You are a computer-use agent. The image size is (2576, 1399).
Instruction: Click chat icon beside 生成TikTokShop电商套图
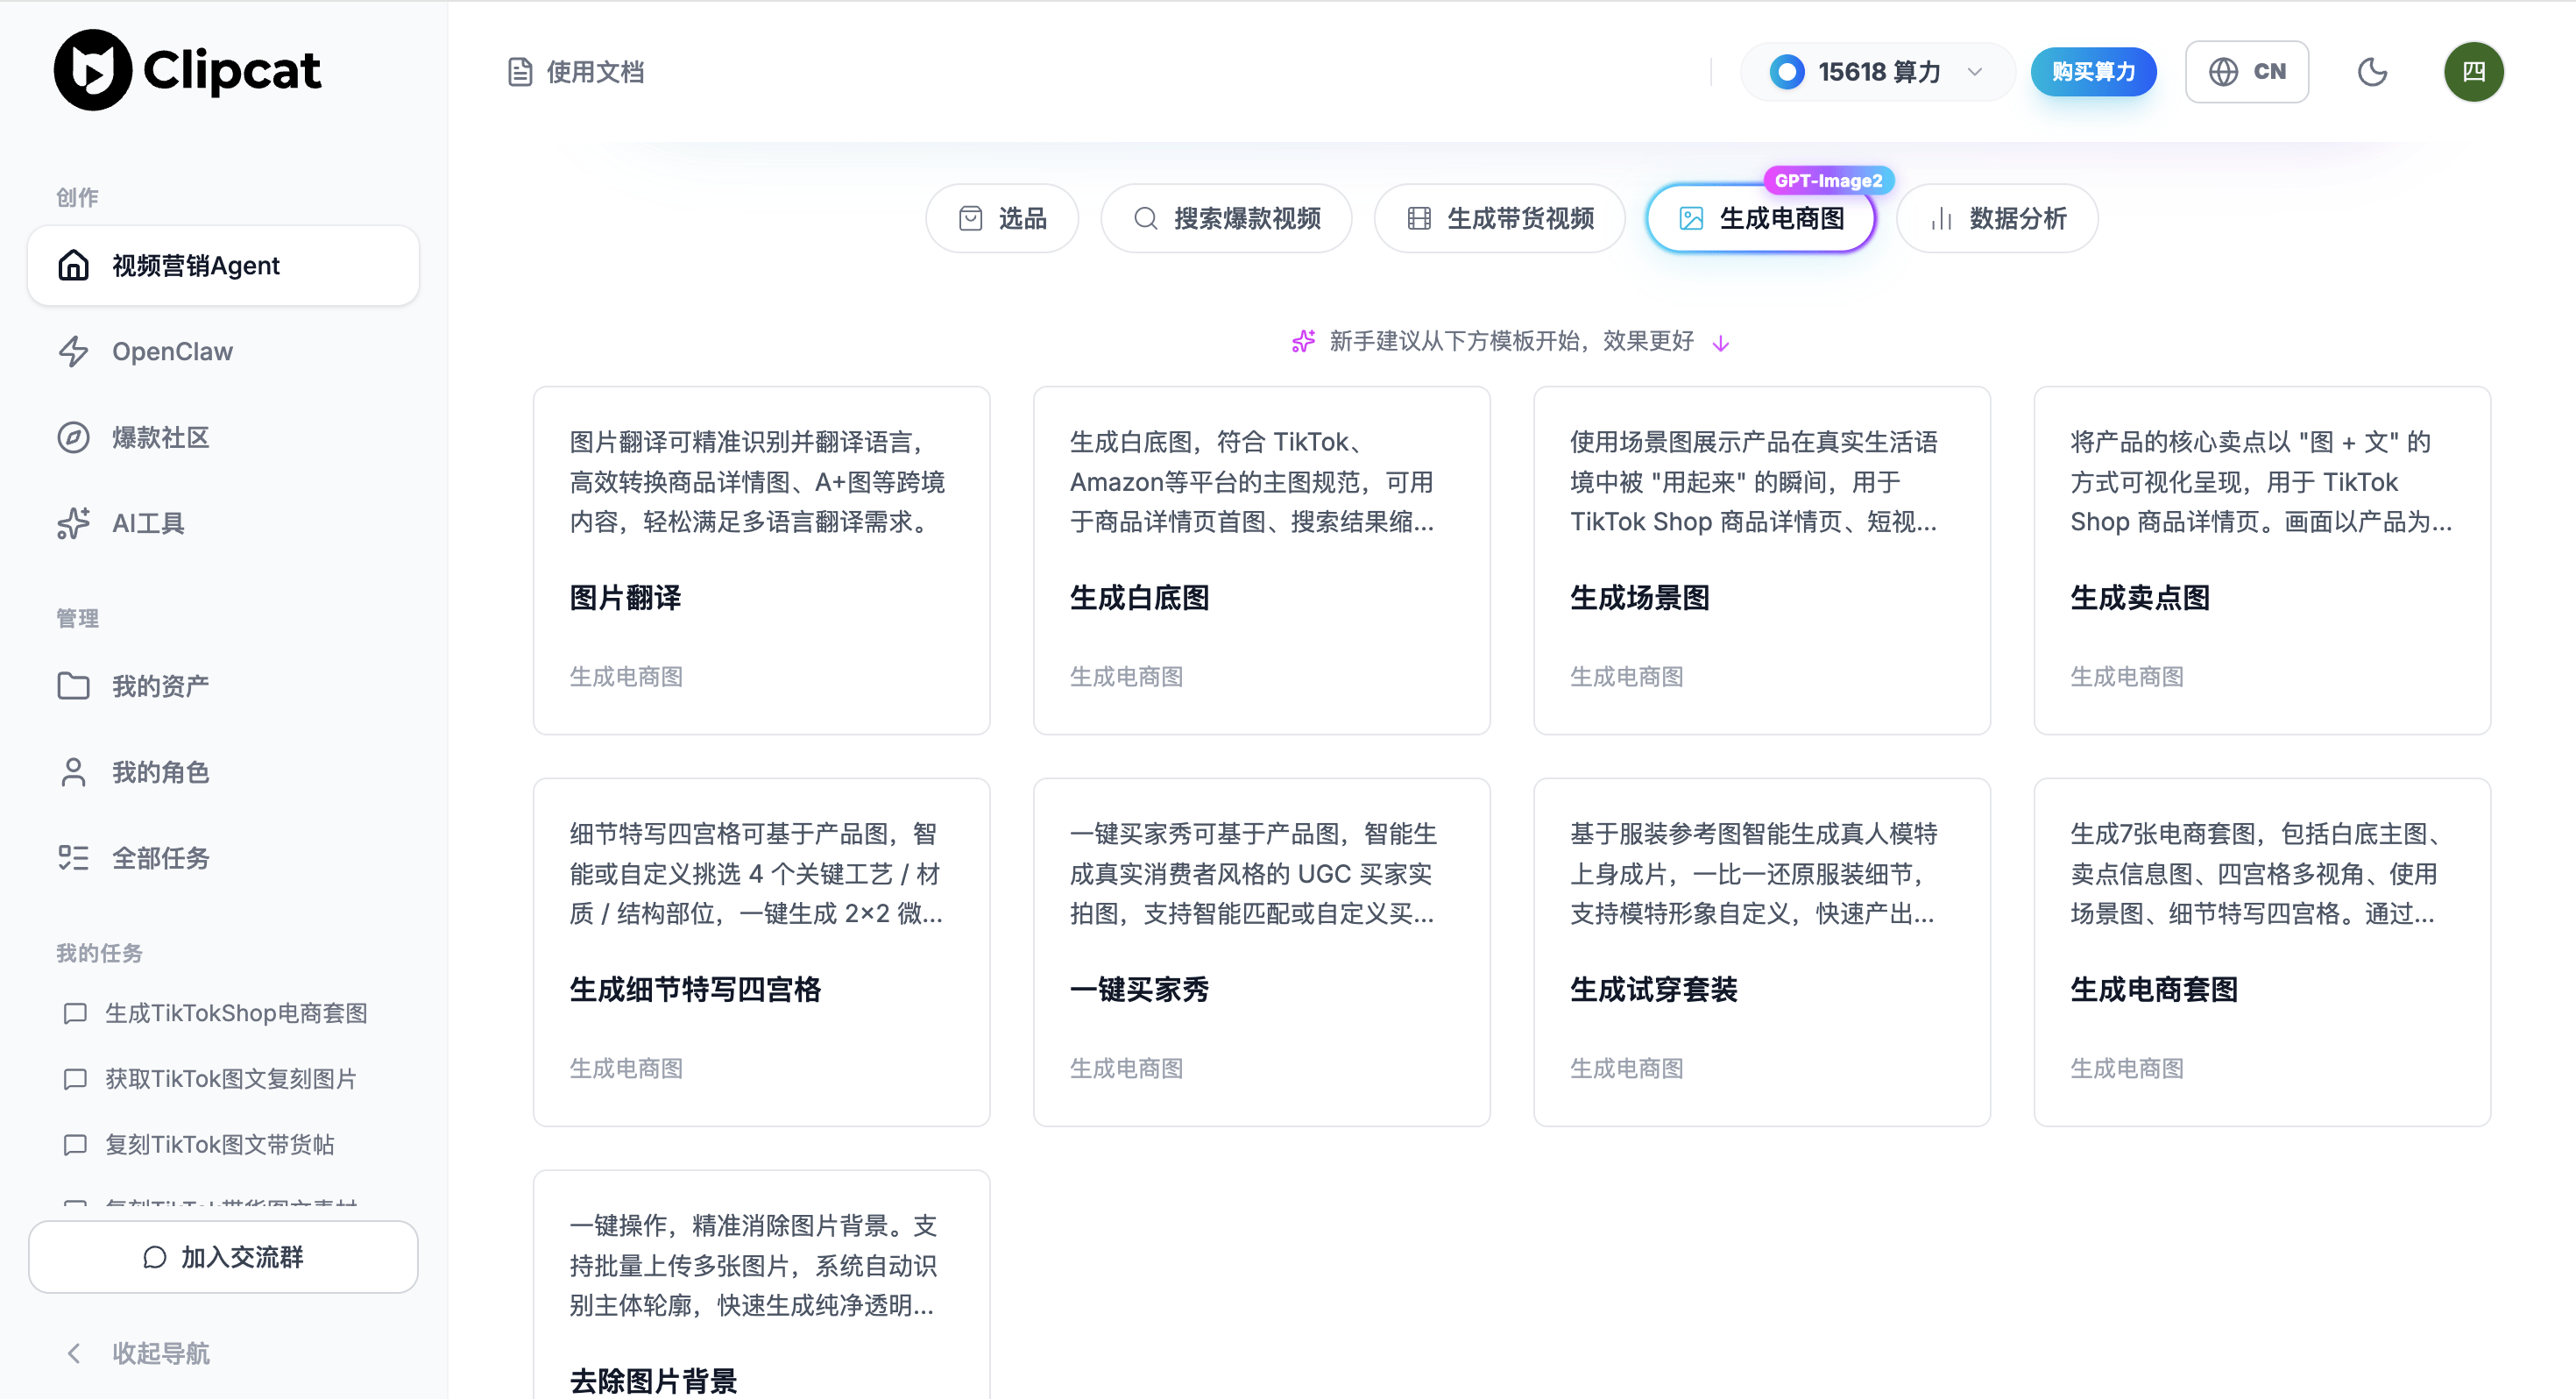click(75, 1012)
